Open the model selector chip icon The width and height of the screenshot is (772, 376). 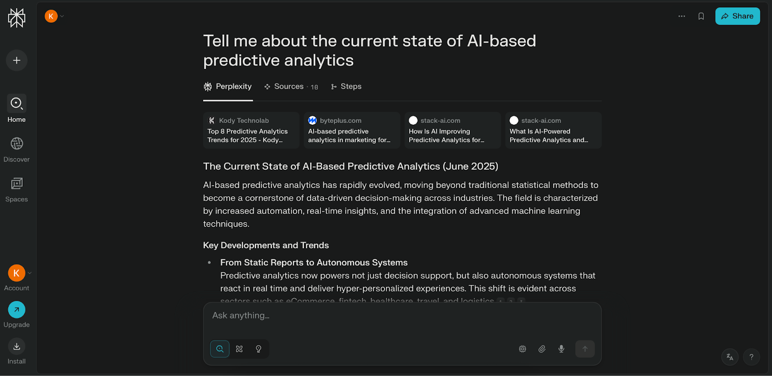click(523, 349)
